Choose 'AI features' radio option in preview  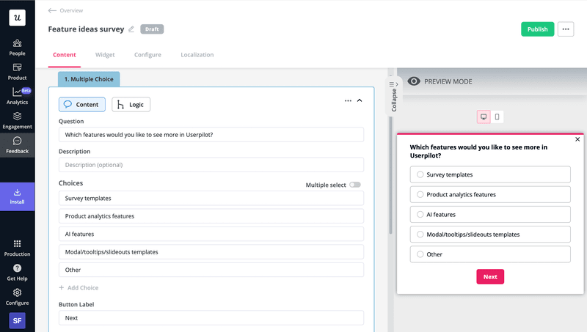click(420, 215)
